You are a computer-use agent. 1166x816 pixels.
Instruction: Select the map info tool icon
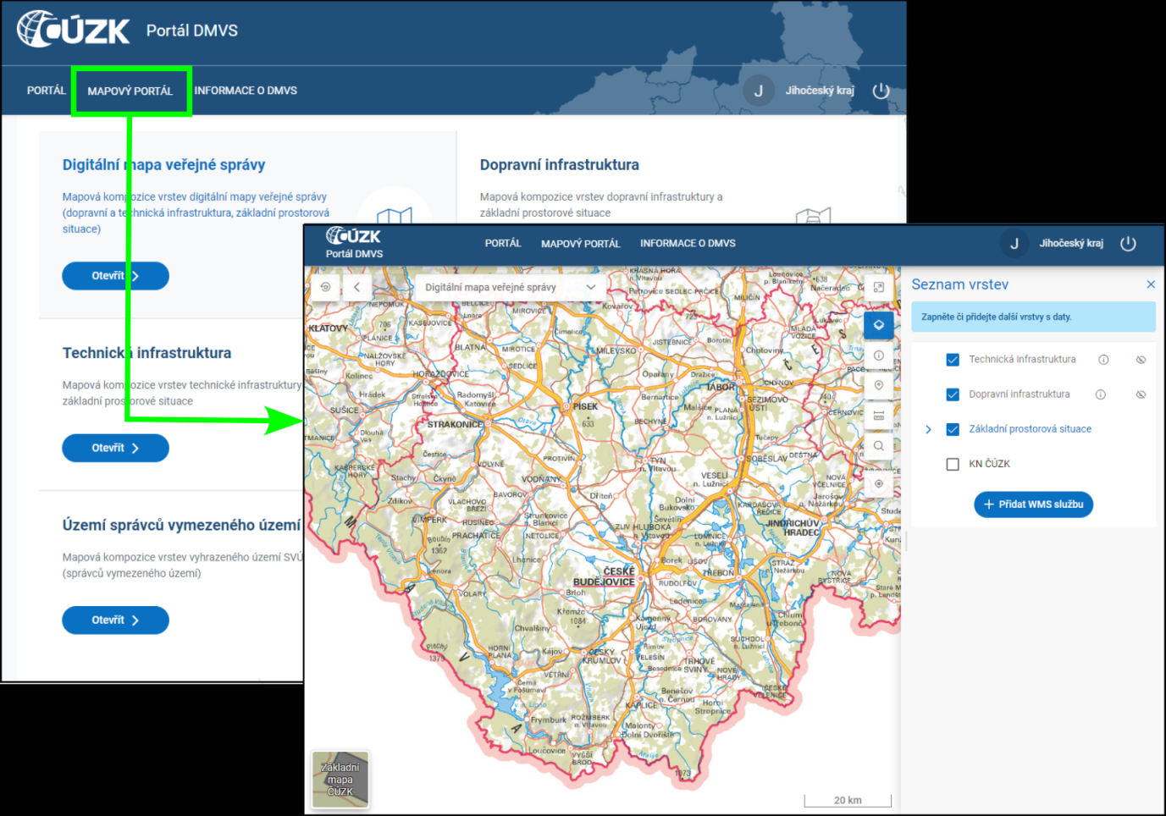[878, 356]
